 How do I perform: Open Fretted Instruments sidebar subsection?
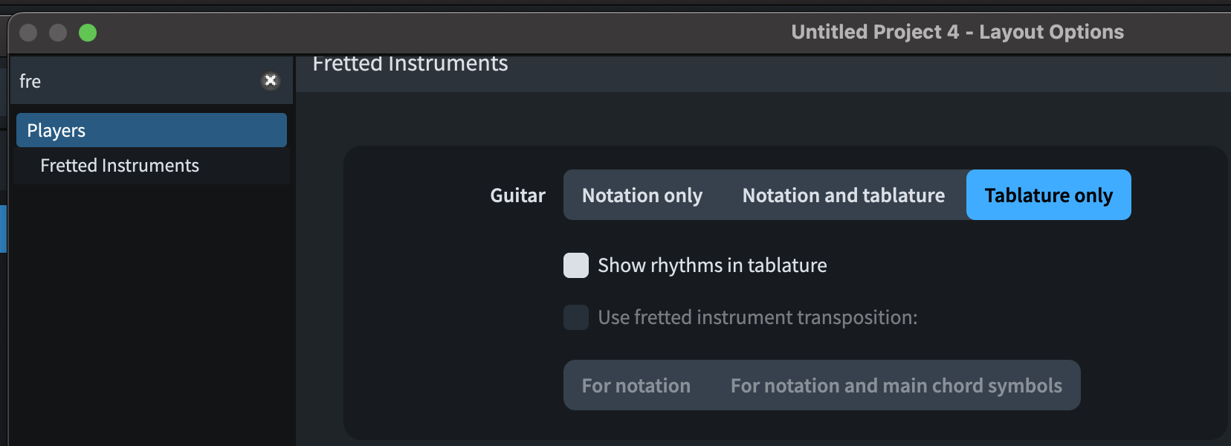pyautogui.click(x=120, y=166)
